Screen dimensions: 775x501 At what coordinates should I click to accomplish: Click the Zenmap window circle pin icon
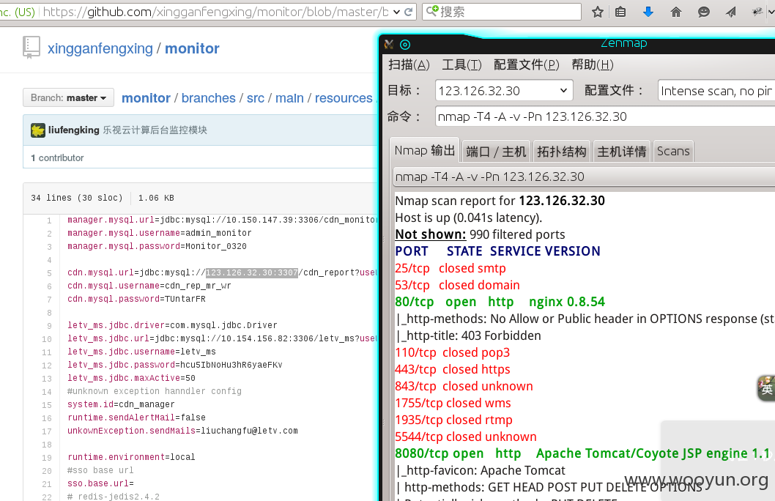405,45
